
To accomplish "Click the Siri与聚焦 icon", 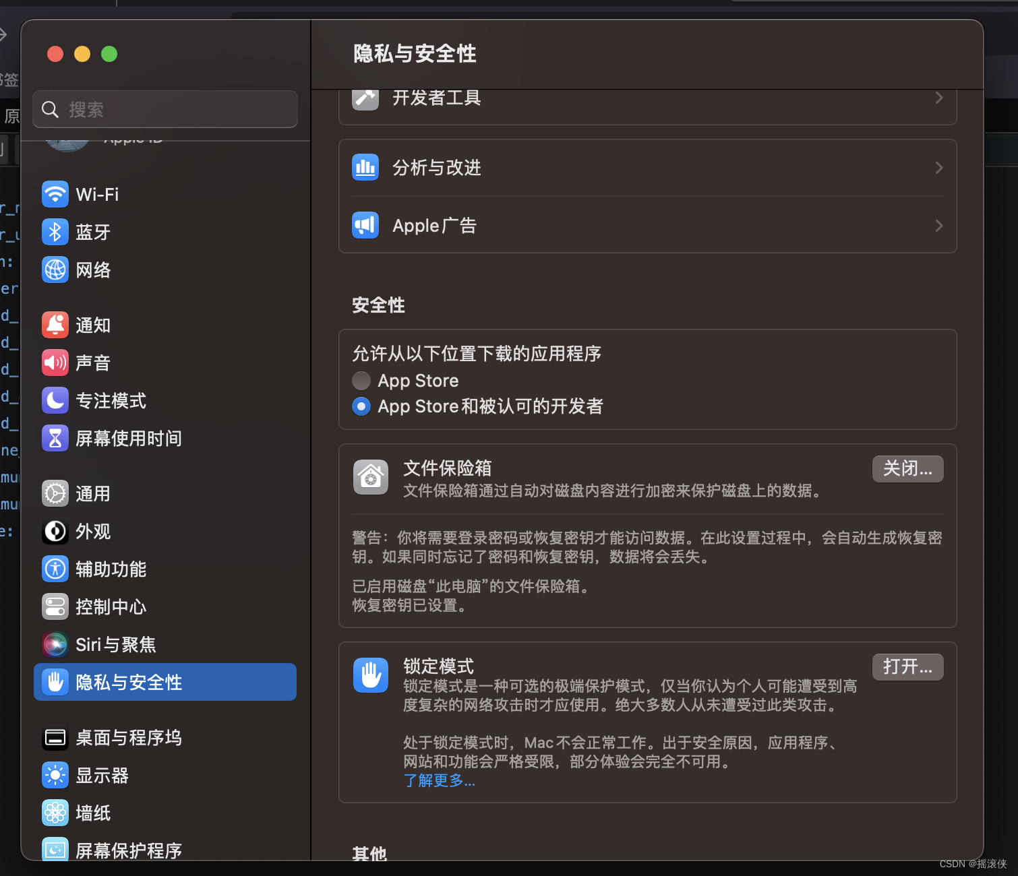I will click(x=55, y=645).
